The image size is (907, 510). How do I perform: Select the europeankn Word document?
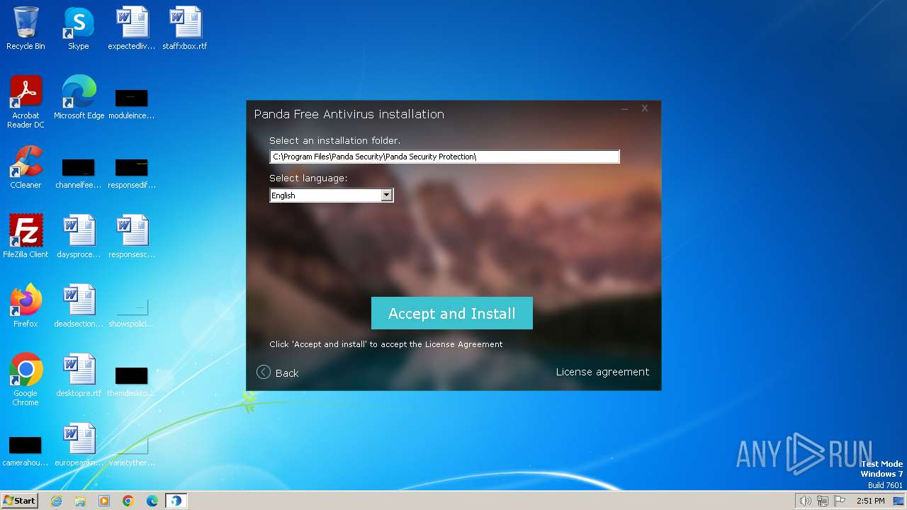(x=79, y=445)
